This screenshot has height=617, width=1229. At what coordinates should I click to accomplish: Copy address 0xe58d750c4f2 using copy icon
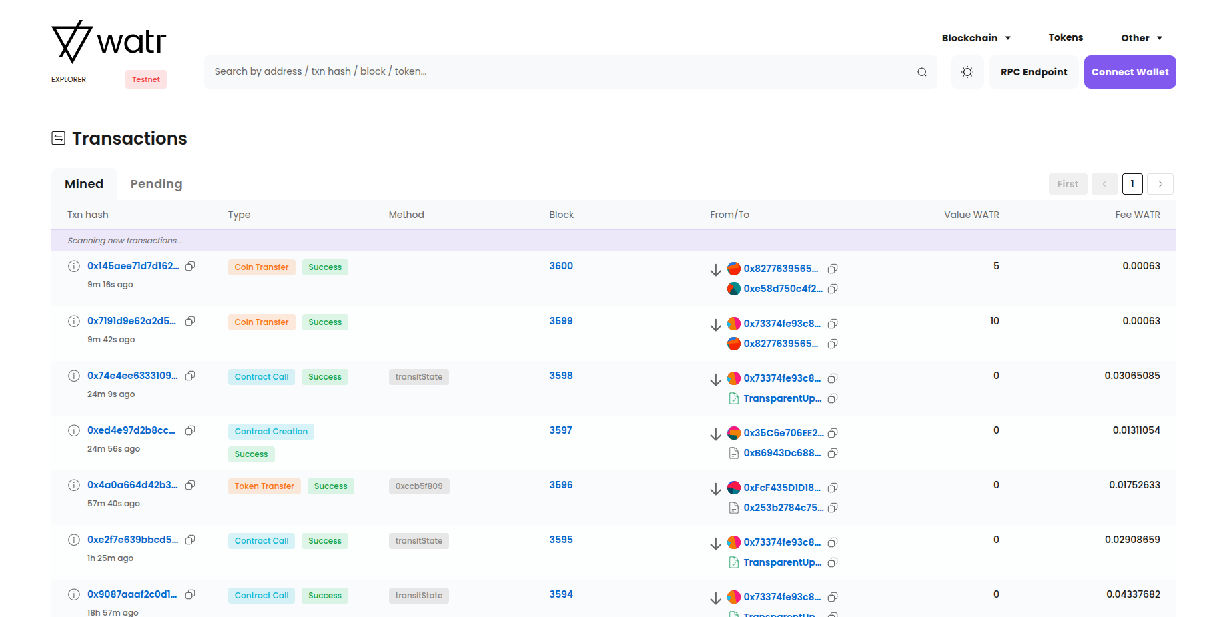click(x=833, y=289)
